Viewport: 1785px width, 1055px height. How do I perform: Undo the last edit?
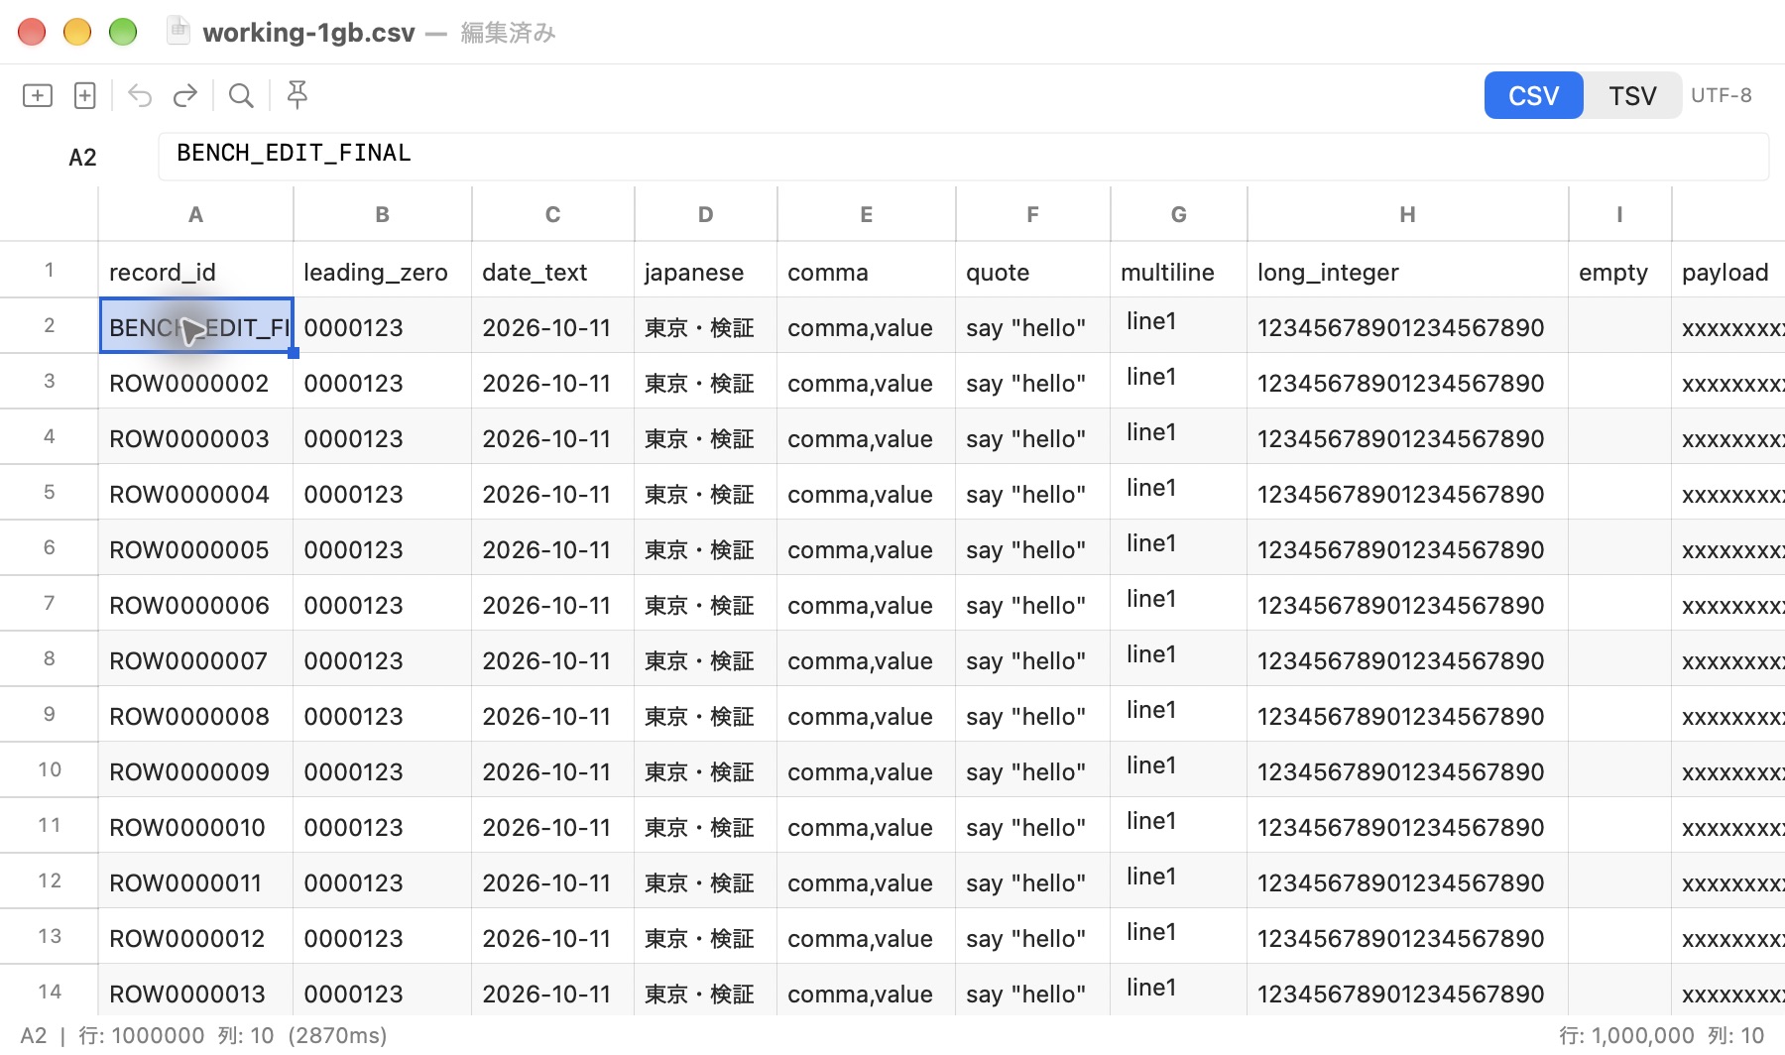[140, 95]
